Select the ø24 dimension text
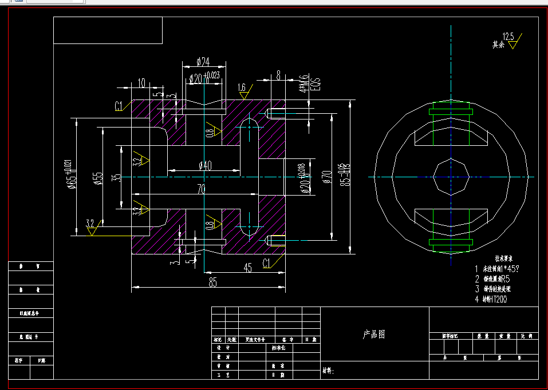Image resolution: width=548 pixels, height=390 pixels. (203, 62)
